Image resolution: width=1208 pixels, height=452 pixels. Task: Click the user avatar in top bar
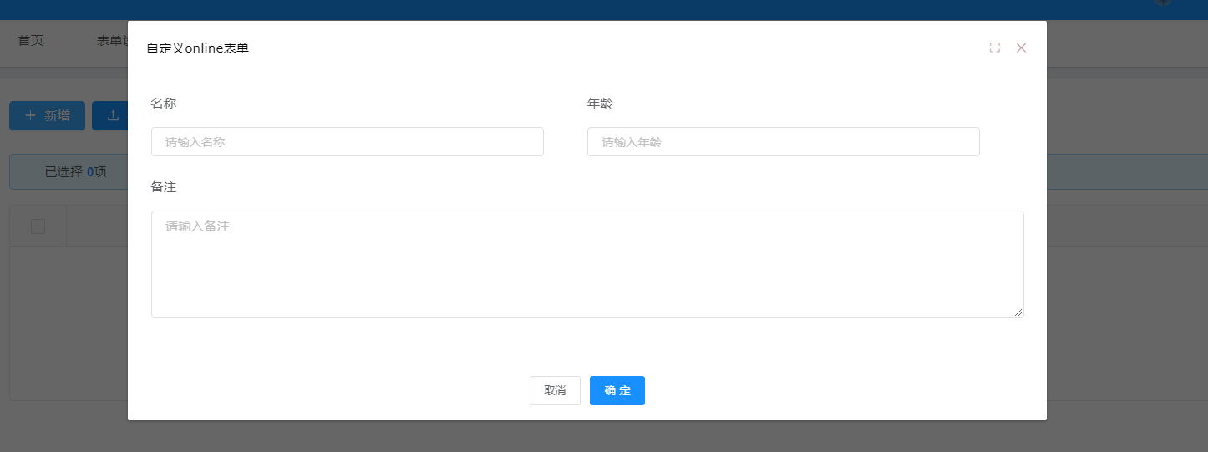coord(1163,3)
